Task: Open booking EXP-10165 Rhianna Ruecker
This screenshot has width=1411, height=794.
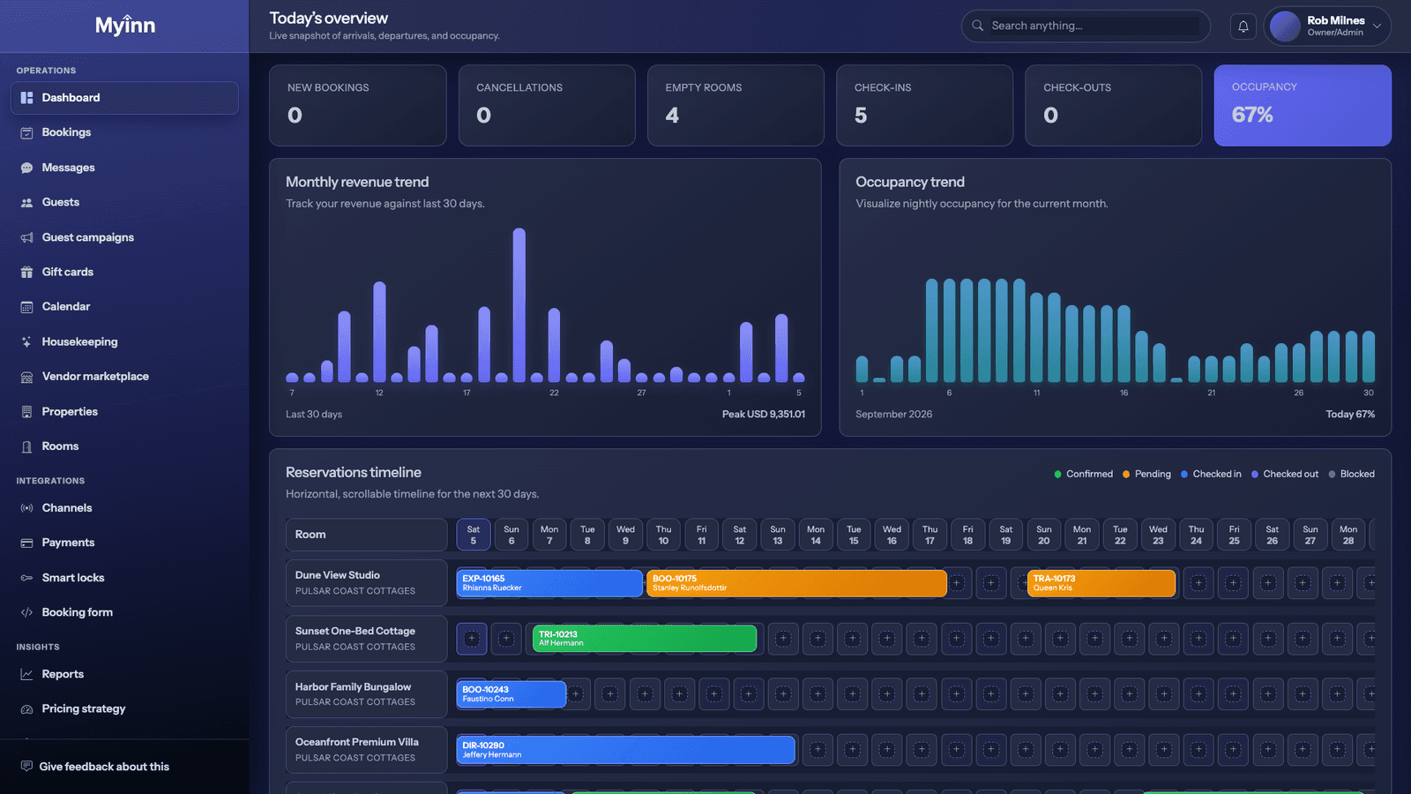Action: (549, 583)
